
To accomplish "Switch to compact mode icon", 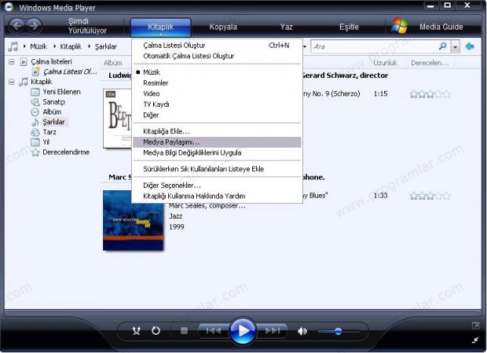I will coord(475,340).
